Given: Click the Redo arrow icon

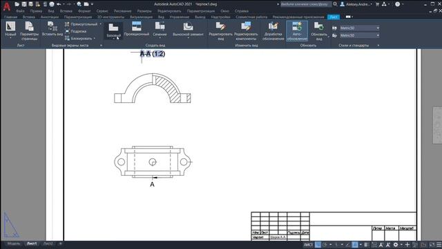Looking at the screenshot, I should tap(68, 4).
